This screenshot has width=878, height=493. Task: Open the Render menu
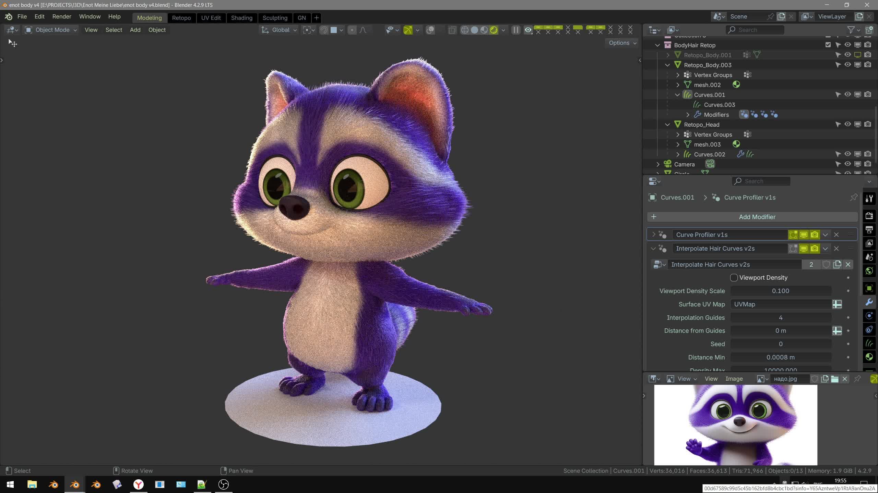point(62,16)
